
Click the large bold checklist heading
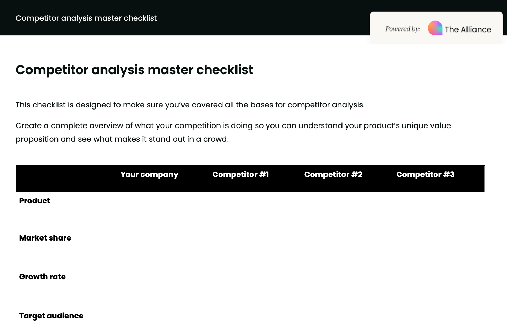pos(134,70)
